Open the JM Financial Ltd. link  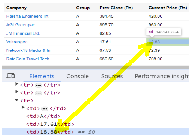(23, 33)
